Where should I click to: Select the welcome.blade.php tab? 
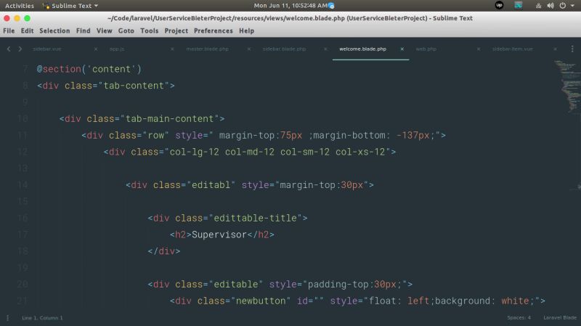362,49
